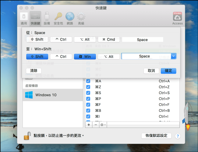Add a shortcut with the plus button
198x152 pixels.
pos(89,125)
